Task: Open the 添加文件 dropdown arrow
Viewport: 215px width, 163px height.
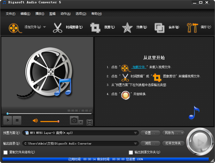Action: [44, 27]
